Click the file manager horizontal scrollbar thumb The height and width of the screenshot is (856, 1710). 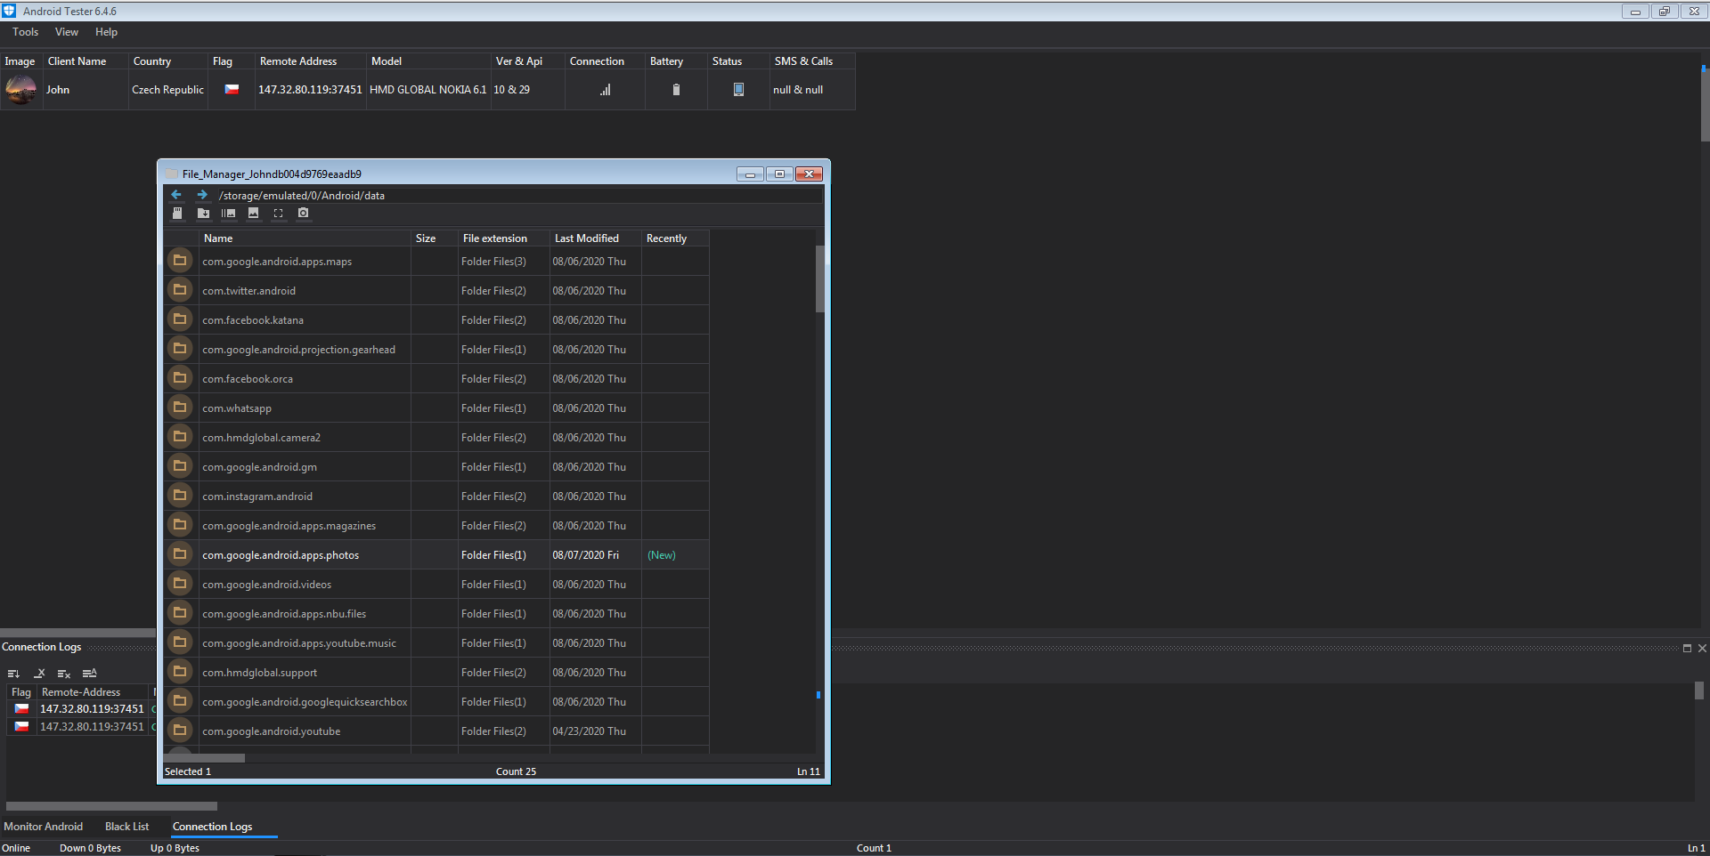coord(205,758)
